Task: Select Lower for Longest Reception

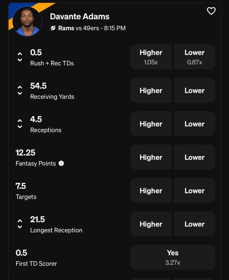Action: point(194,224)
